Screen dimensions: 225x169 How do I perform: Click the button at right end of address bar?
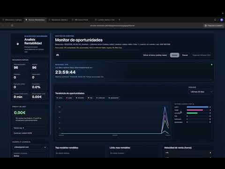pyautogui.click(x=213, y=25)
